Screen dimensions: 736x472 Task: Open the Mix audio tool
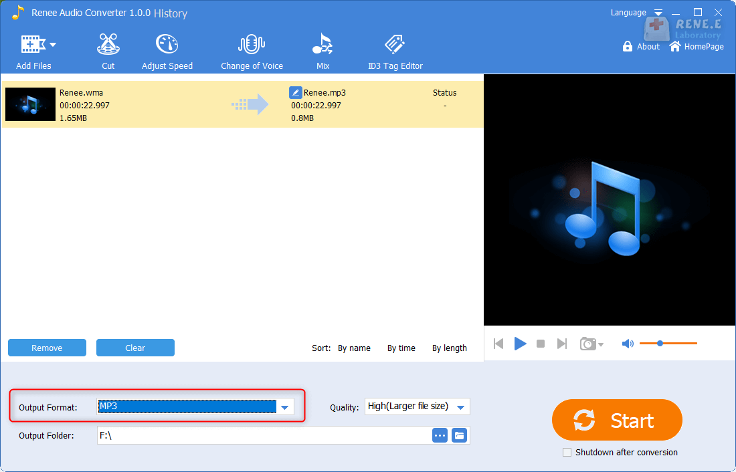coord(323,51)
